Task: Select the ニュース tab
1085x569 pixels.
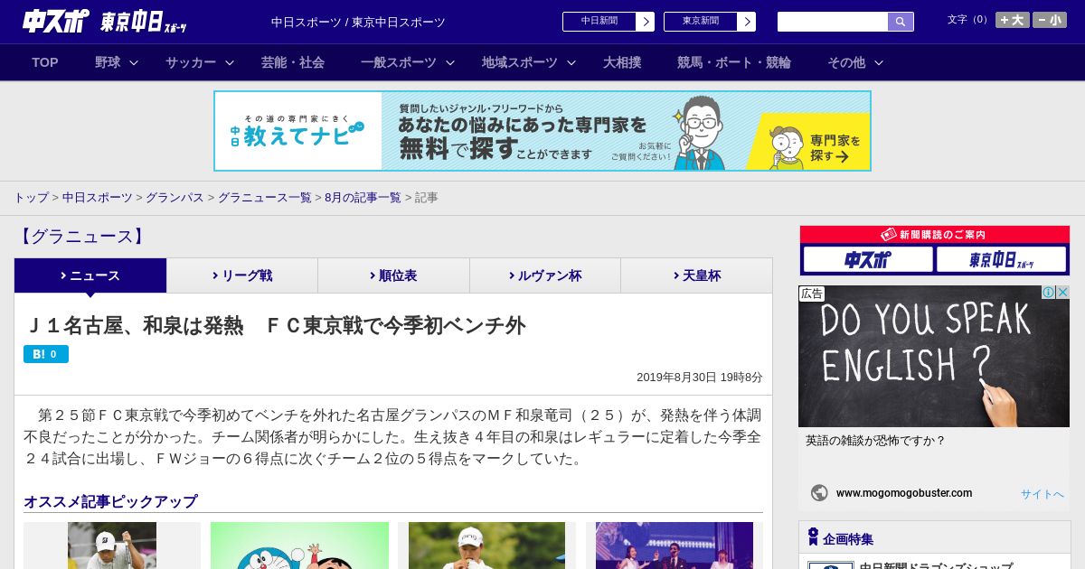Action: (90, 275)
